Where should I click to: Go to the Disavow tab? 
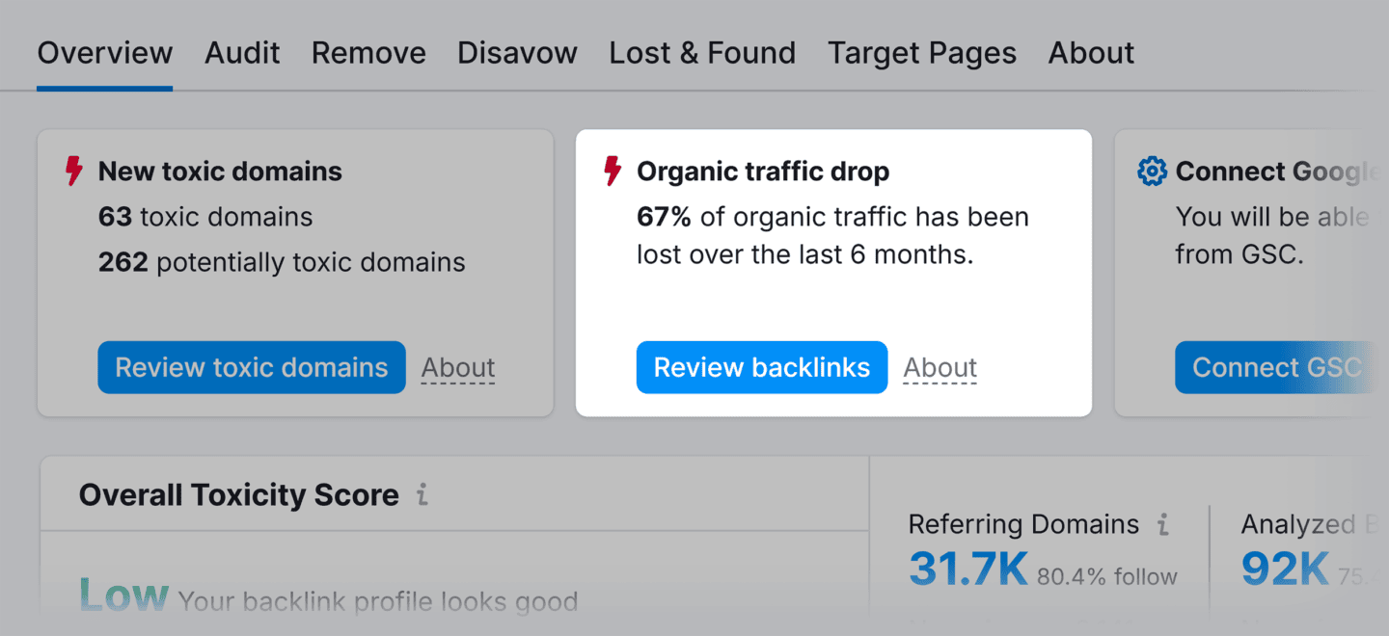tap(517, 53)
